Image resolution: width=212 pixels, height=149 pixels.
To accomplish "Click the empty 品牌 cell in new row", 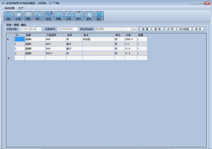I will click(35, 58).
